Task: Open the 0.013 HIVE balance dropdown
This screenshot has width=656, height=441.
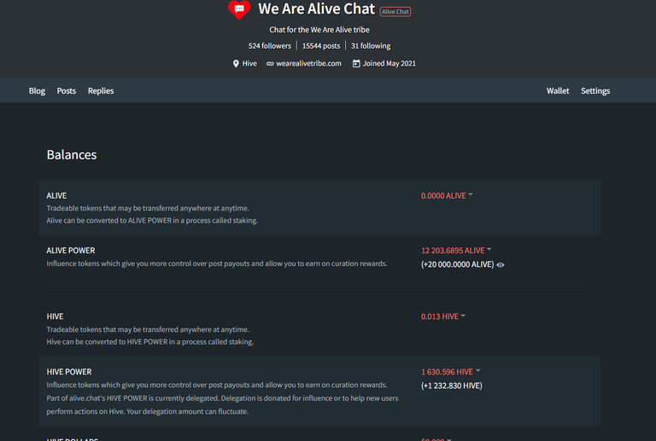Action: coord(443,316)
